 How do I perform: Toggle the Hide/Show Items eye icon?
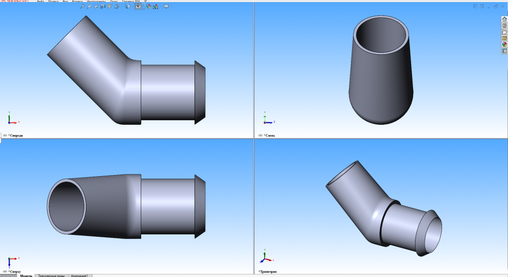pyautogui.click(x=138, y=6)
